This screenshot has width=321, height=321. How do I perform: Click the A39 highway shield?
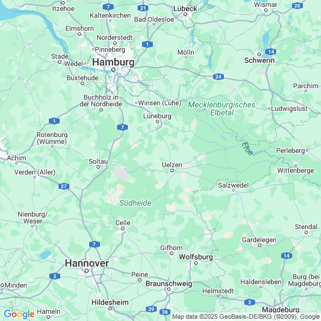pos(151,309)
